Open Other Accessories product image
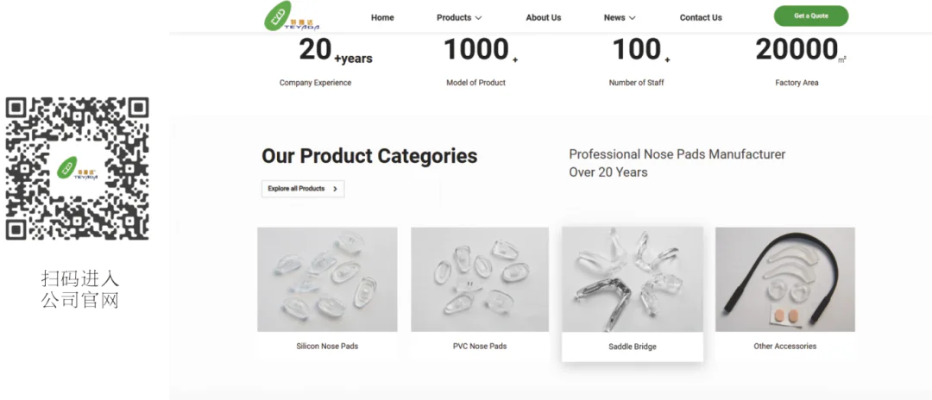 point(785,279)
